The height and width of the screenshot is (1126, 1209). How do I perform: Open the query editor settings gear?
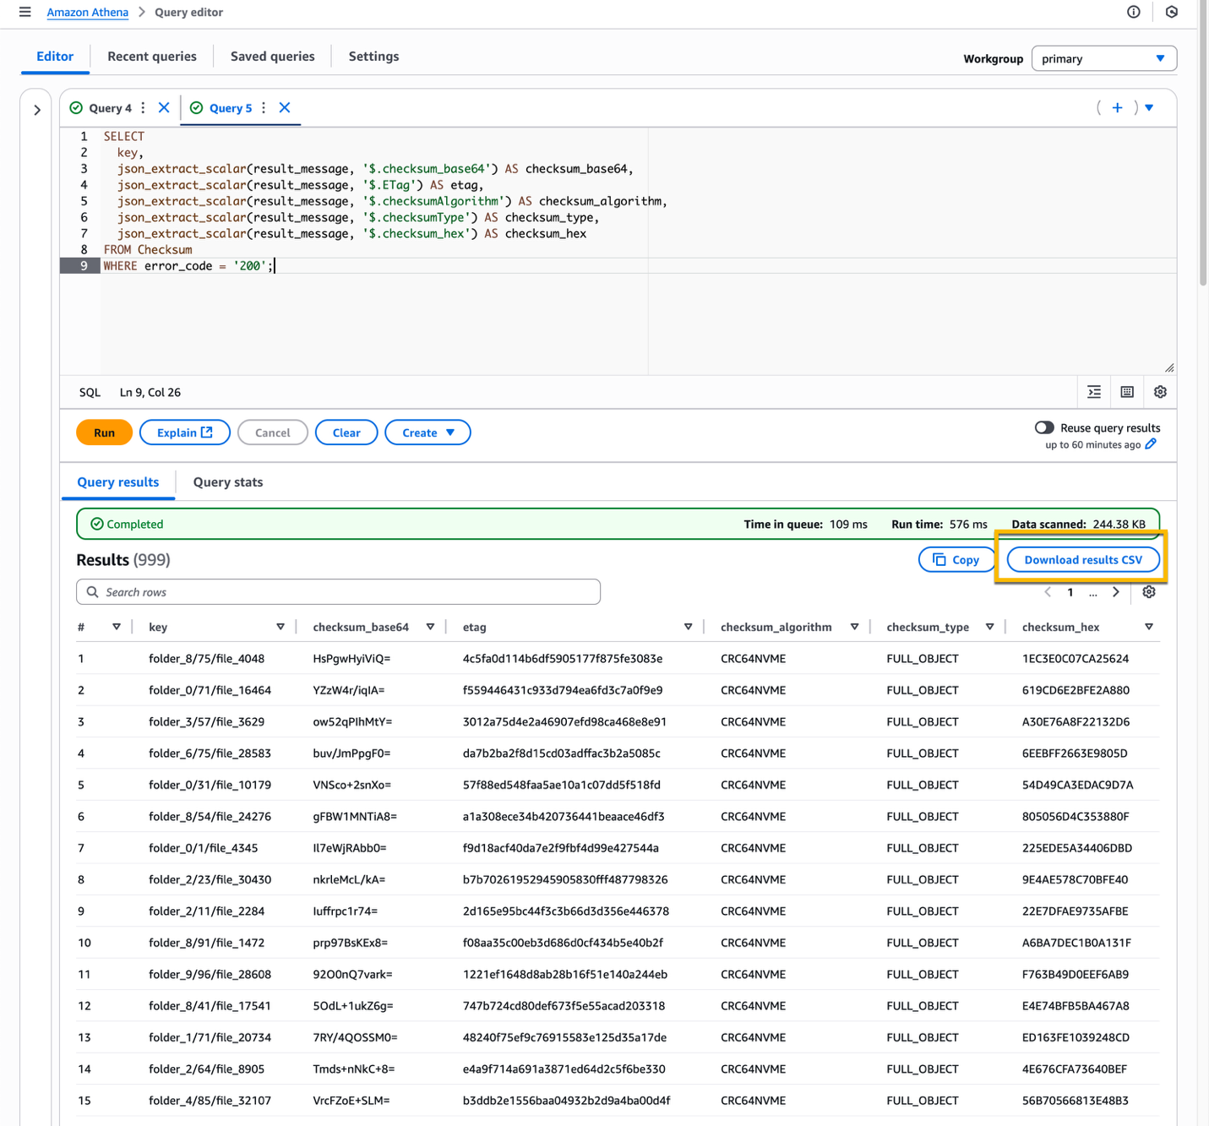1159,391
